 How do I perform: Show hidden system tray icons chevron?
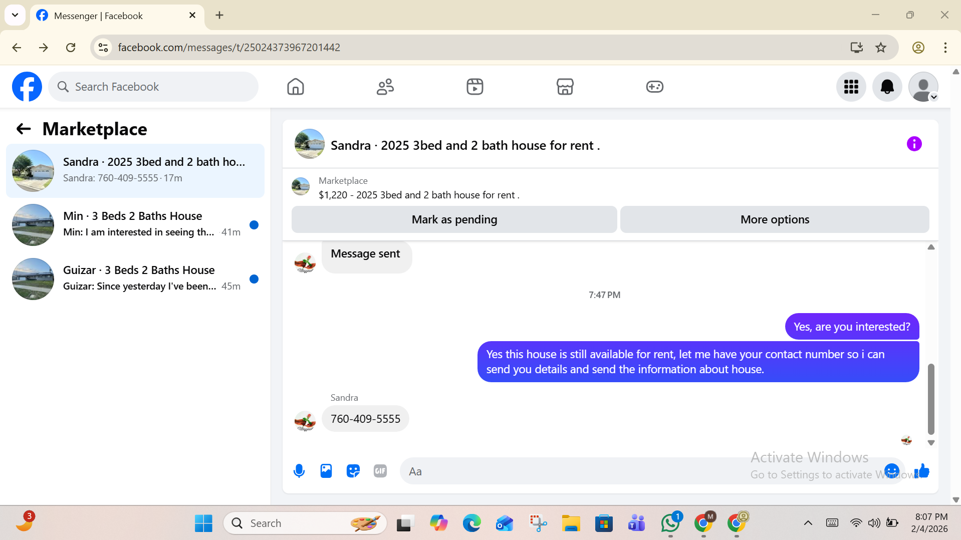tap(808, 523)
